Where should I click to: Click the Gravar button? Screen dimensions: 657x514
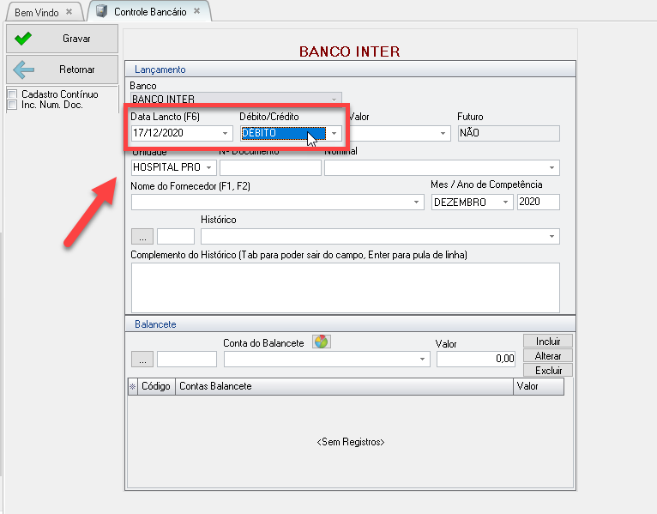tap(62, 39)
